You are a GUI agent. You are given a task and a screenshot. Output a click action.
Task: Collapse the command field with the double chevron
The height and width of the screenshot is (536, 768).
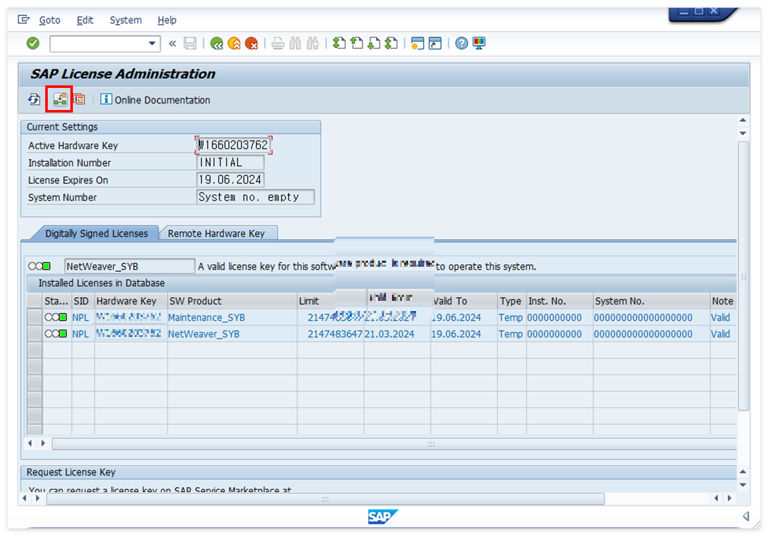(x=172, y=44)
